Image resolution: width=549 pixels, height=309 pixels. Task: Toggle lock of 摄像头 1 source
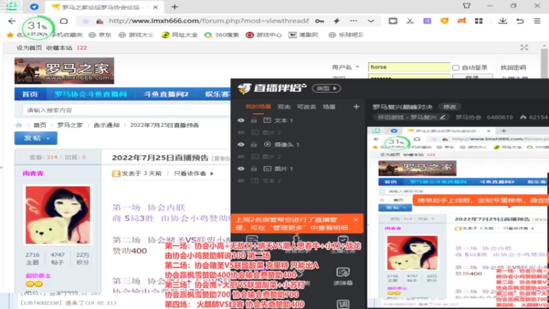pos(254,144)
